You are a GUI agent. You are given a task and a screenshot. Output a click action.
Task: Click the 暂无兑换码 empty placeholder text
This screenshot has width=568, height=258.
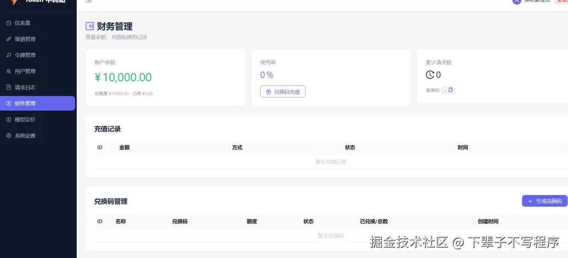[331, 235]
